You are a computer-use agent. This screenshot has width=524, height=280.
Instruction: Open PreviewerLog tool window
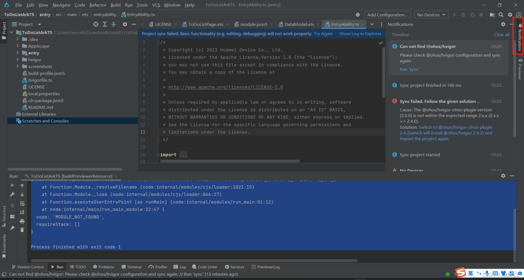266,267
